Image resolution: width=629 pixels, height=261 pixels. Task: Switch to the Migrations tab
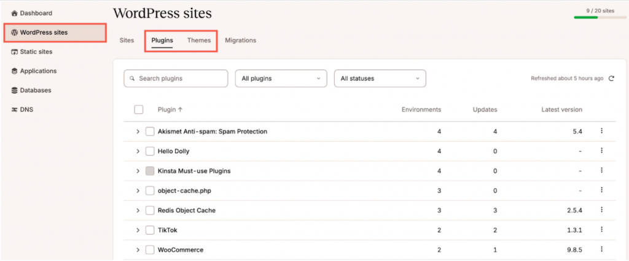[241, 40]
